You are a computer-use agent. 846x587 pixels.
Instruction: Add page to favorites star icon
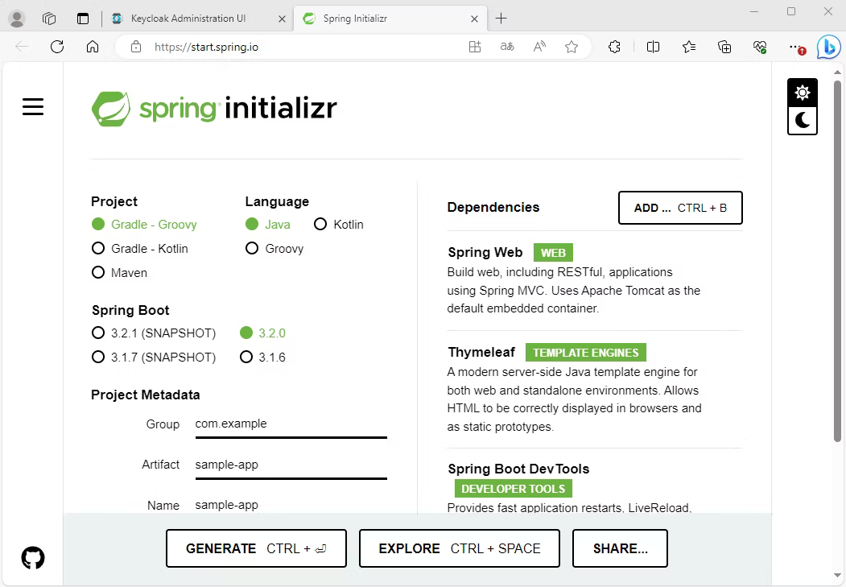572,47
